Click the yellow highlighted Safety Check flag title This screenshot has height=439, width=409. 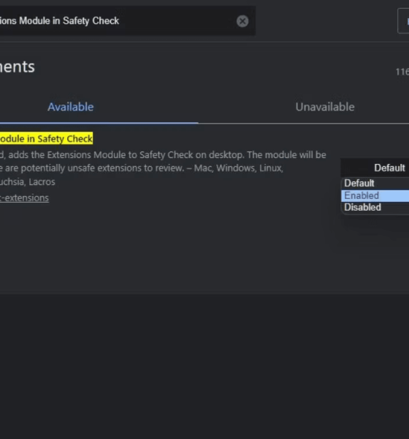pyautogui.click(x=47, y=138)
